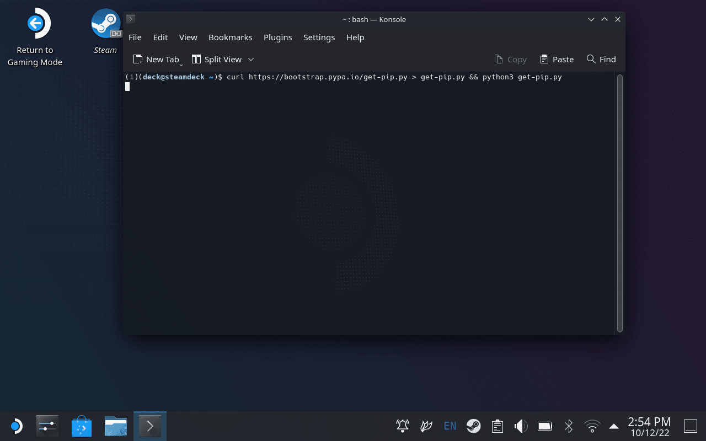This screenshot has width=706, height=441.
Task: Click the Steam tray icon
Action: coord(473,426)
